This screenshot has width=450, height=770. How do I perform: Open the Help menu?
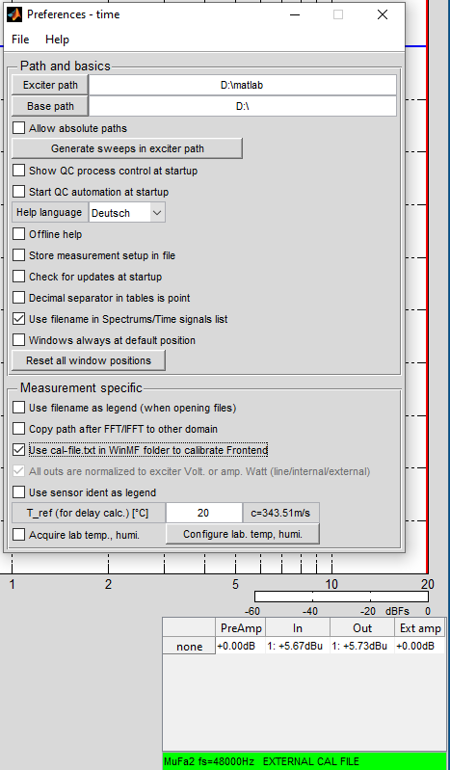click(57, 40)
